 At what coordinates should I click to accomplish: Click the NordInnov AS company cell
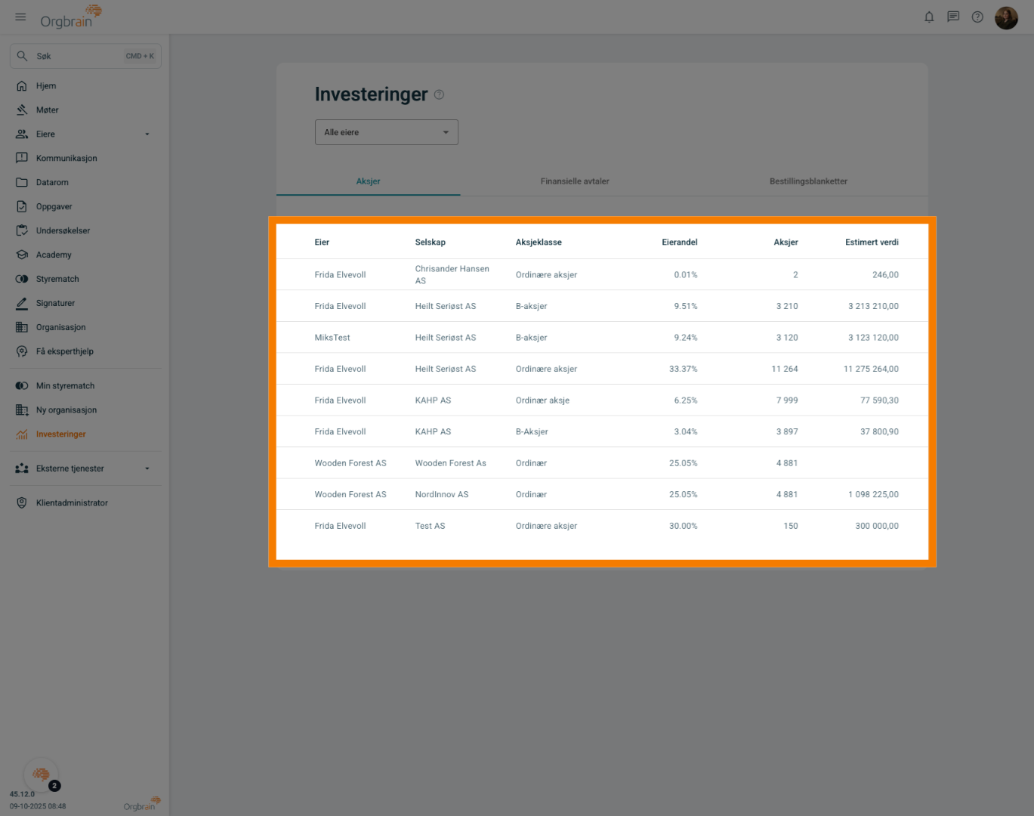[x=442, y=495]
